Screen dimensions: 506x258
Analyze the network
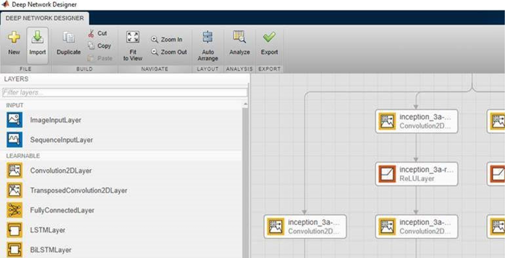click(239, 43)
